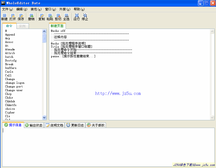Select the Chdir command

coord(9,98)
